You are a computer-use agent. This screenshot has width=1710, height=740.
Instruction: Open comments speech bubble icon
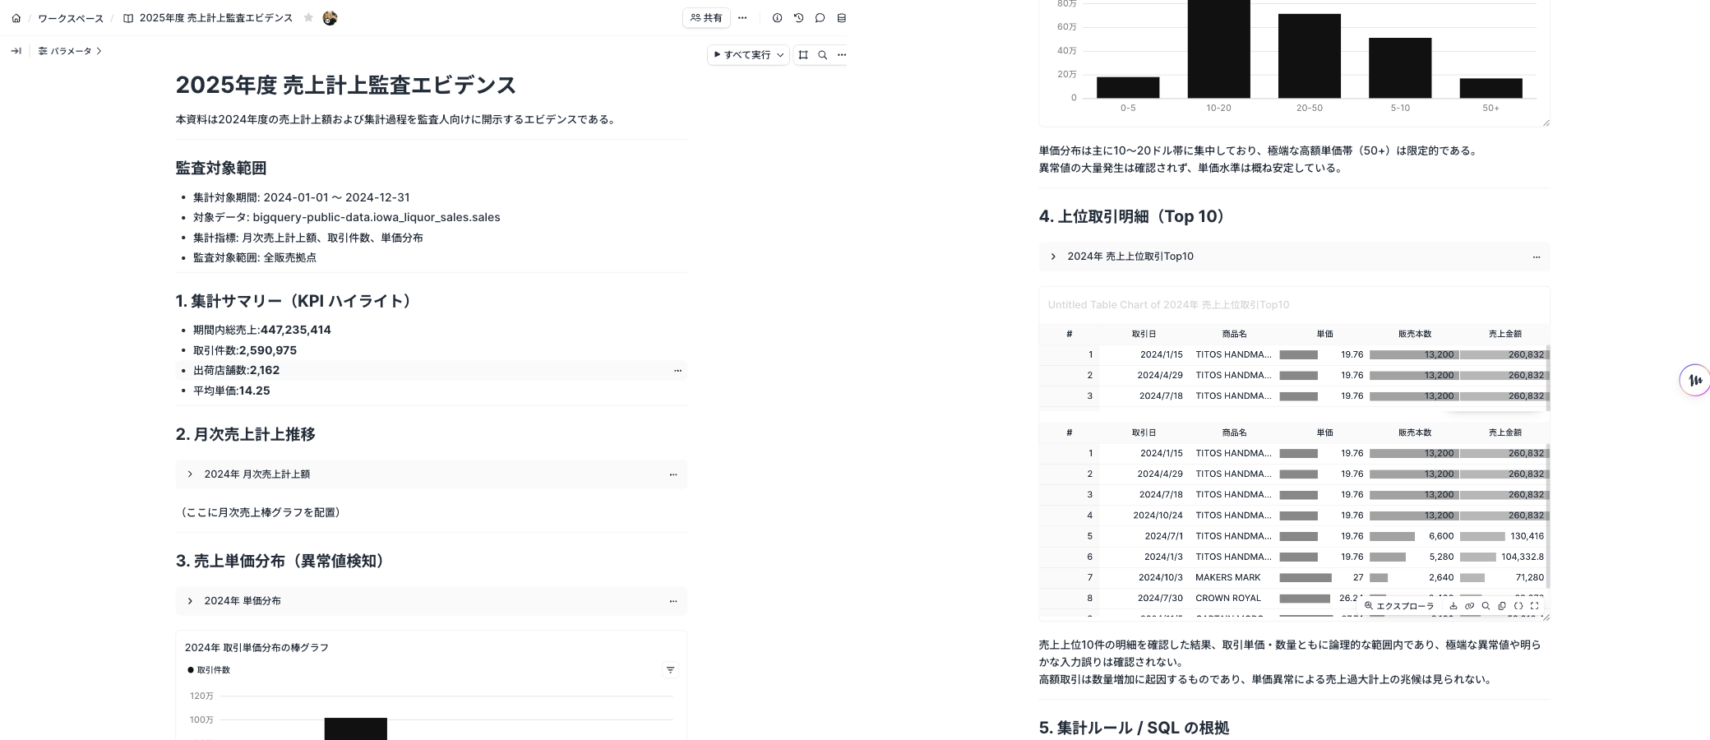point(820,18)
